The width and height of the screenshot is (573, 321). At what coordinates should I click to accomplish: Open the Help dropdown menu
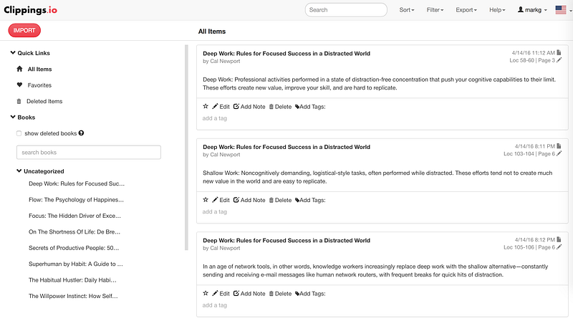tap(497, 10)
